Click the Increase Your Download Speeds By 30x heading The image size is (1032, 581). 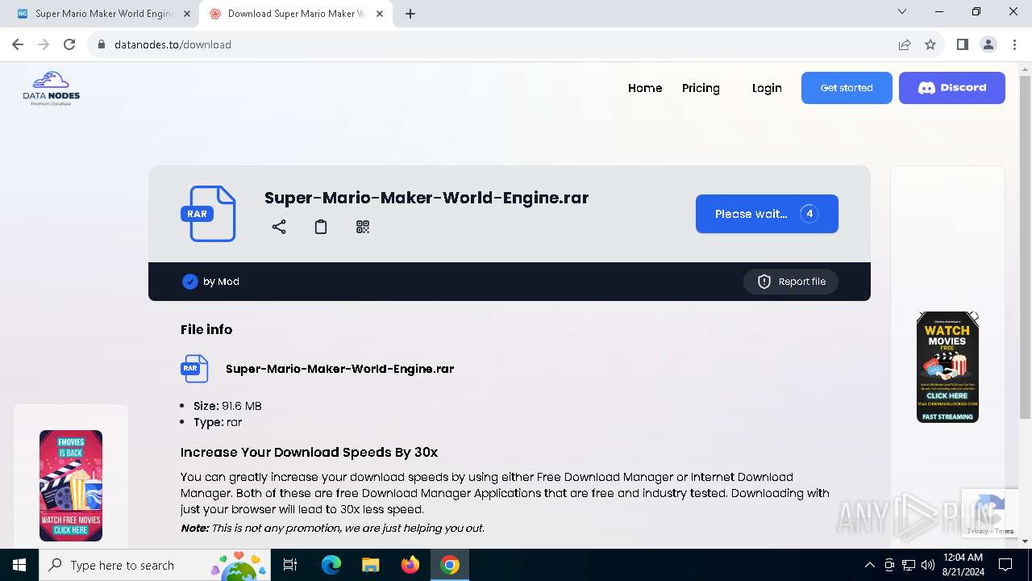click(309, 452)
